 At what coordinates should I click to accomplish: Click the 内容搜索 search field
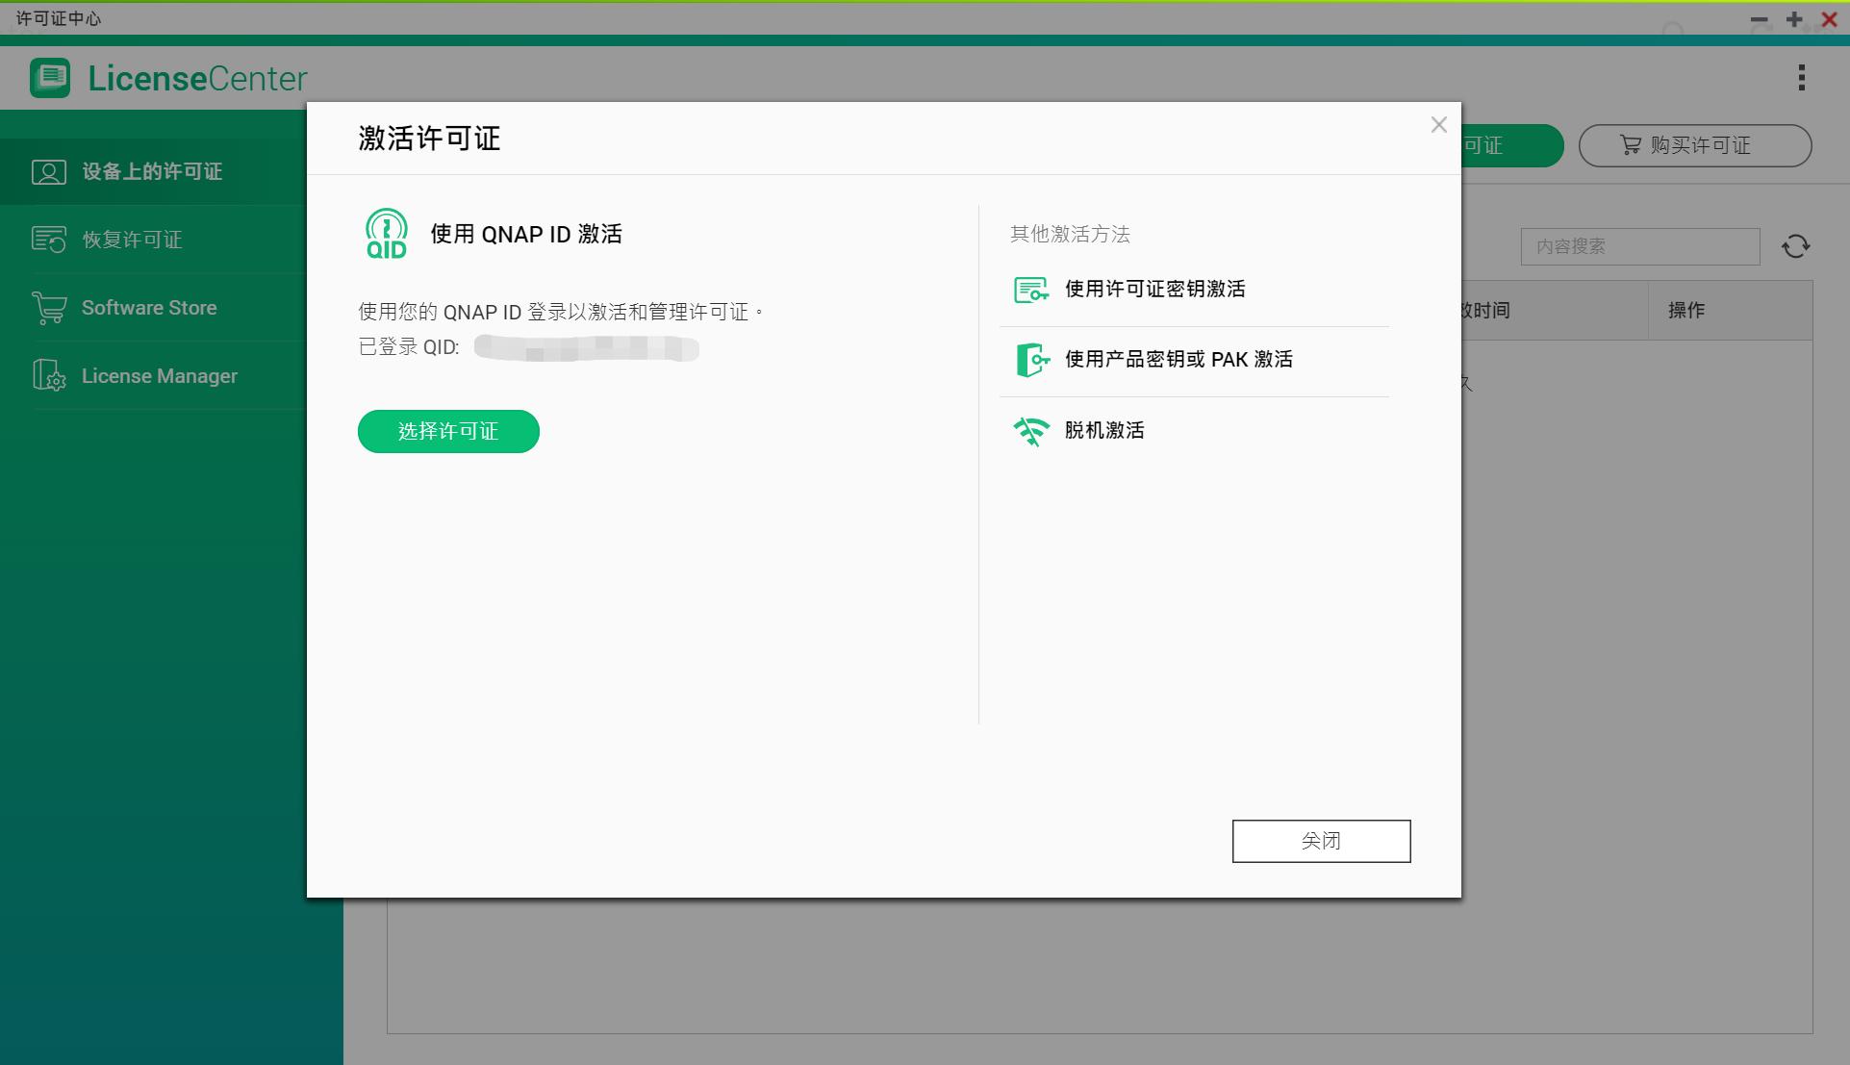pos(1639,246)
